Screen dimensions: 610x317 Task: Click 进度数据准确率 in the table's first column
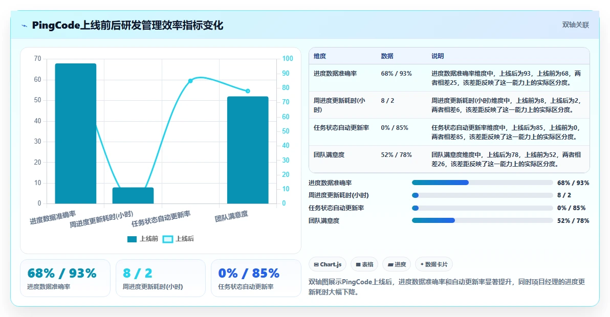point(335,74)
